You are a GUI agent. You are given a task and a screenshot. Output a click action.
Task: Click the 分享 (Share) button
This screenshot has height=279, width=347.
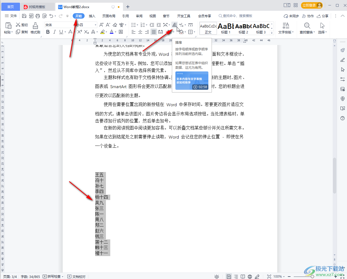tap(323, 16)
